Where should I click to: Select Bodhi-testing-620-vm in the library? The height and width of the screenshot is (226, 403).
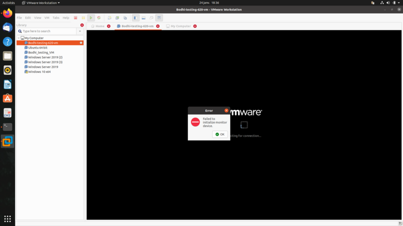50,43
